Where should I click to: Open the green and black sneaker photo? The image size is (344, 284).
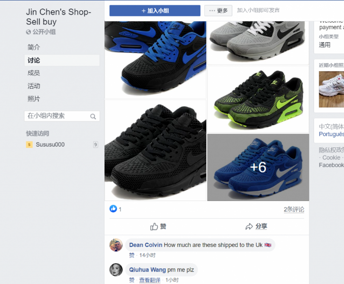(258, 100)
